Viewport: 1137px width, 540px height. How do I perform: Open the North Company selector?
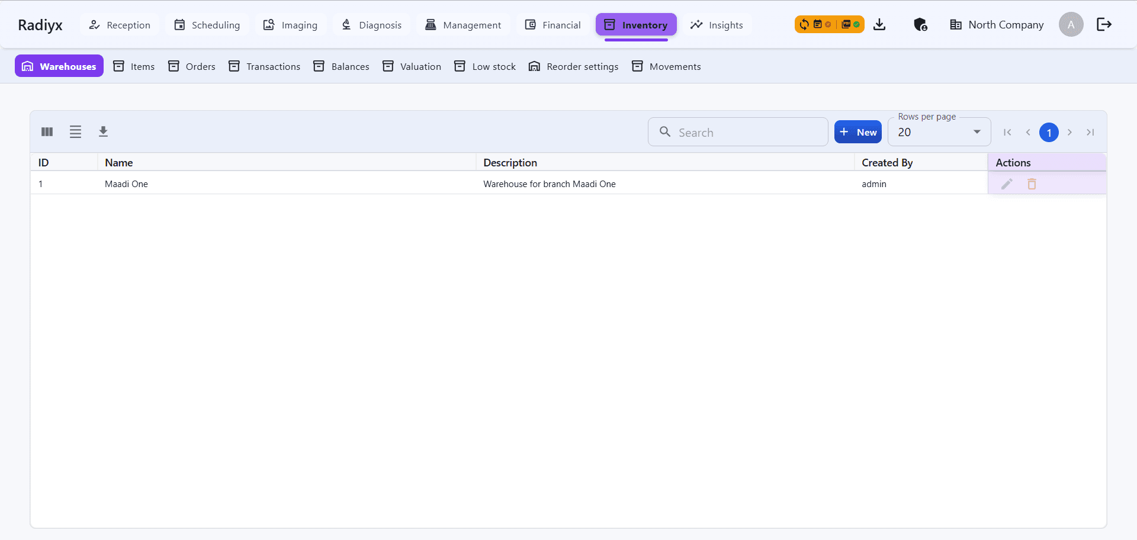pos(997,24)
